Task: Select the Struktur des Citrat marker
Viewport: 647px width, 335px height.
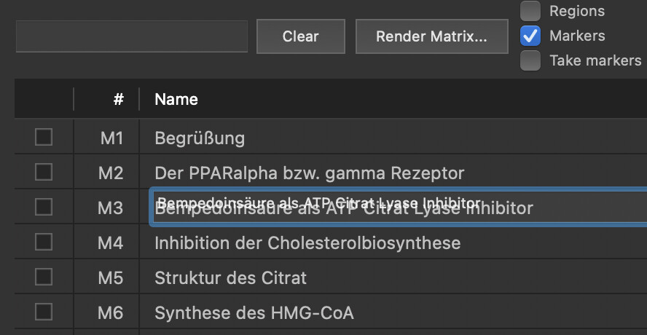Action: coord(230,277)
